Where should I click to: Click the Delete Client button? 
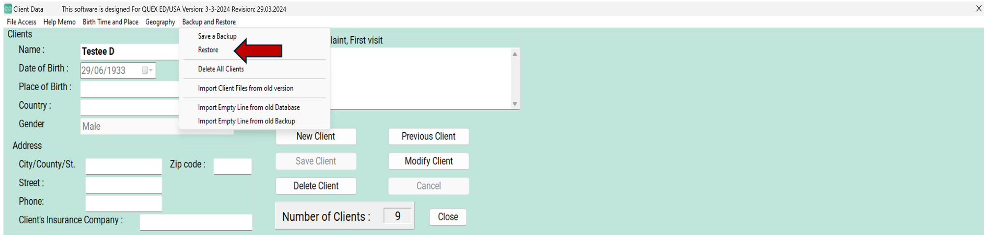click(316, 186)
